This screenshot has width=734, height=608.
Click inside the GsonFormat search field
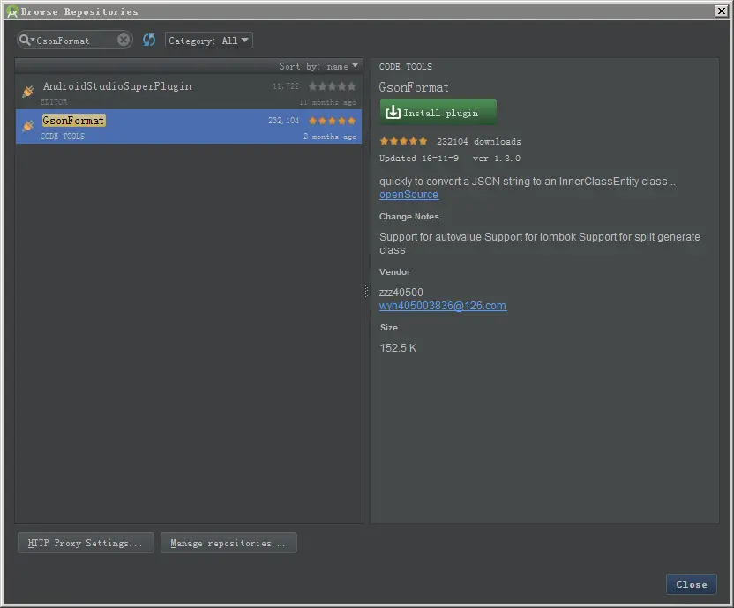click(x=75, y=41)
